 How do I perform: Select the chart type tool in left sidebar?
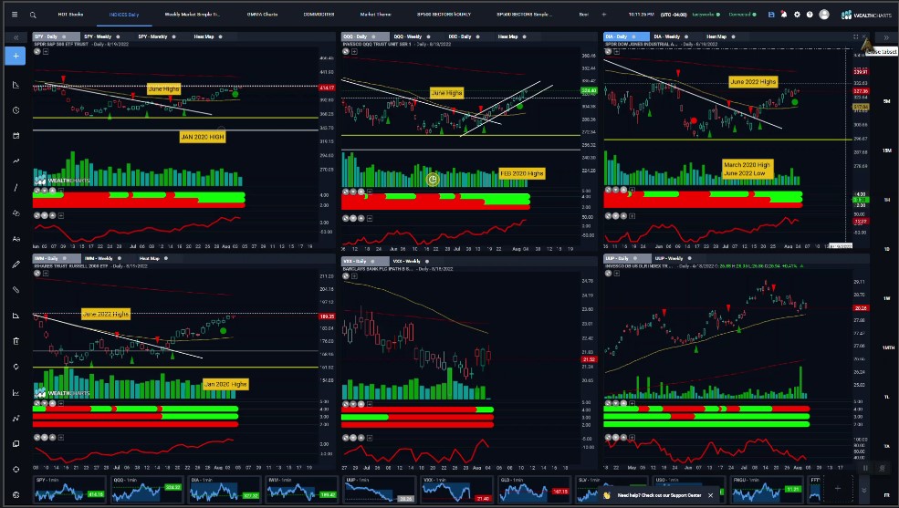click(16, 85)
